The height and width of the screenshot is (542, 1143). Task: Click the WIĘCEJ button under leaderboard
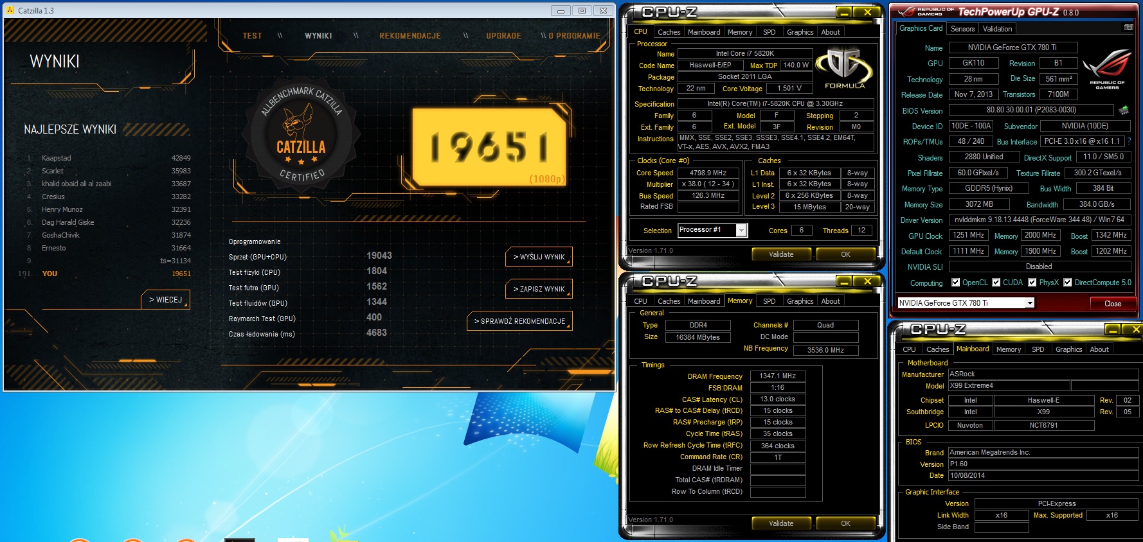165,300
